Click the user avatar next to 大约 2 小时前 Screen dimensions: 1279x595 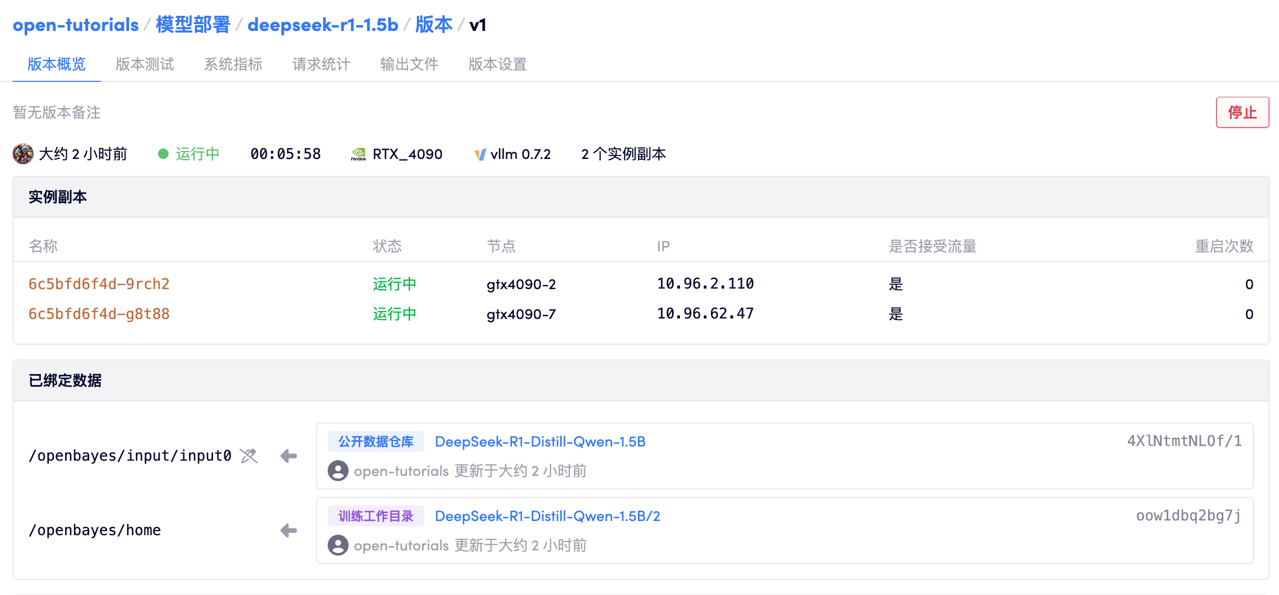[x=23, y=154]
